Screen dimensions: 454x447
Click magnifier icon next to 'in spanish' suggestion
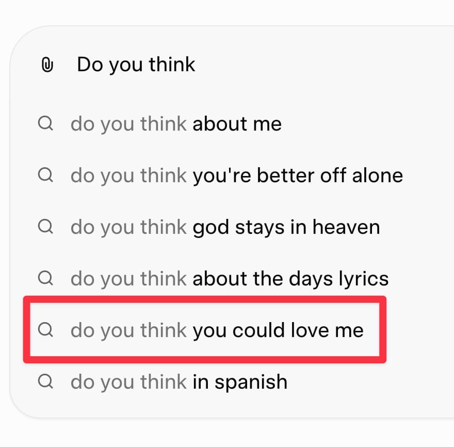click(46, 381)
